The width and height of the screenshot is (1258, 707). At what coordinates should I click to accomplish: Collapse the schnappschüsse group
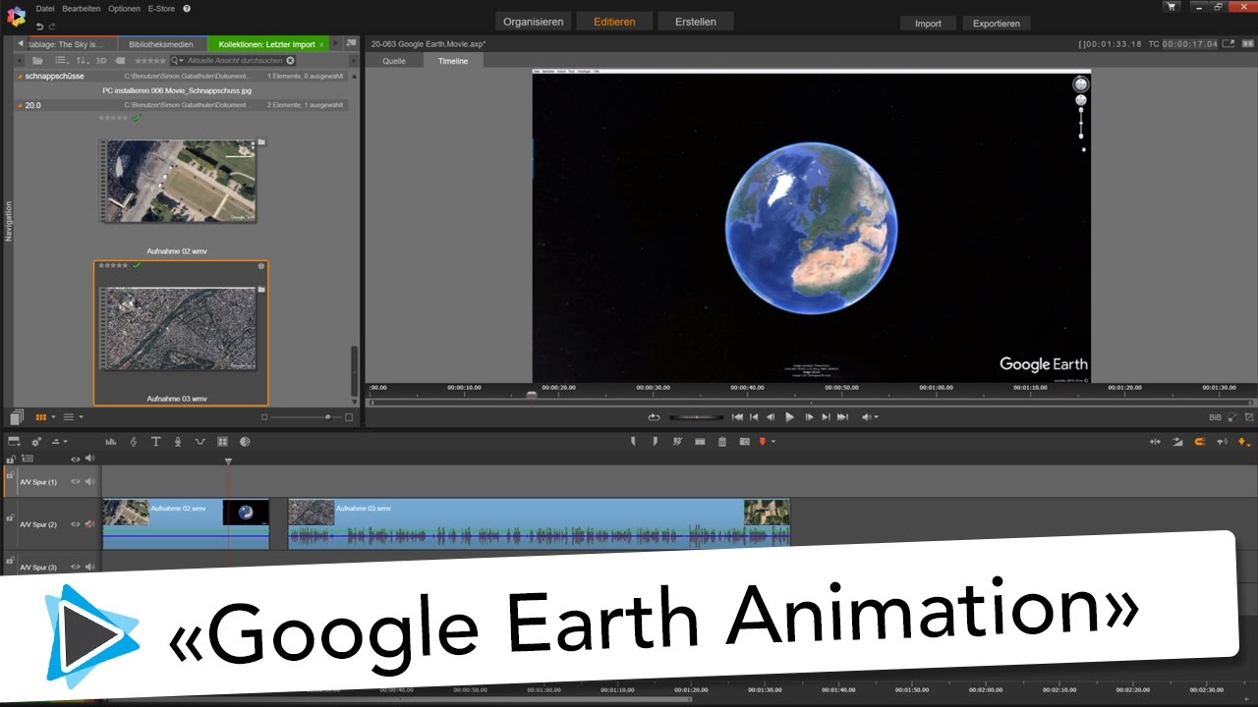click(20, 77)
